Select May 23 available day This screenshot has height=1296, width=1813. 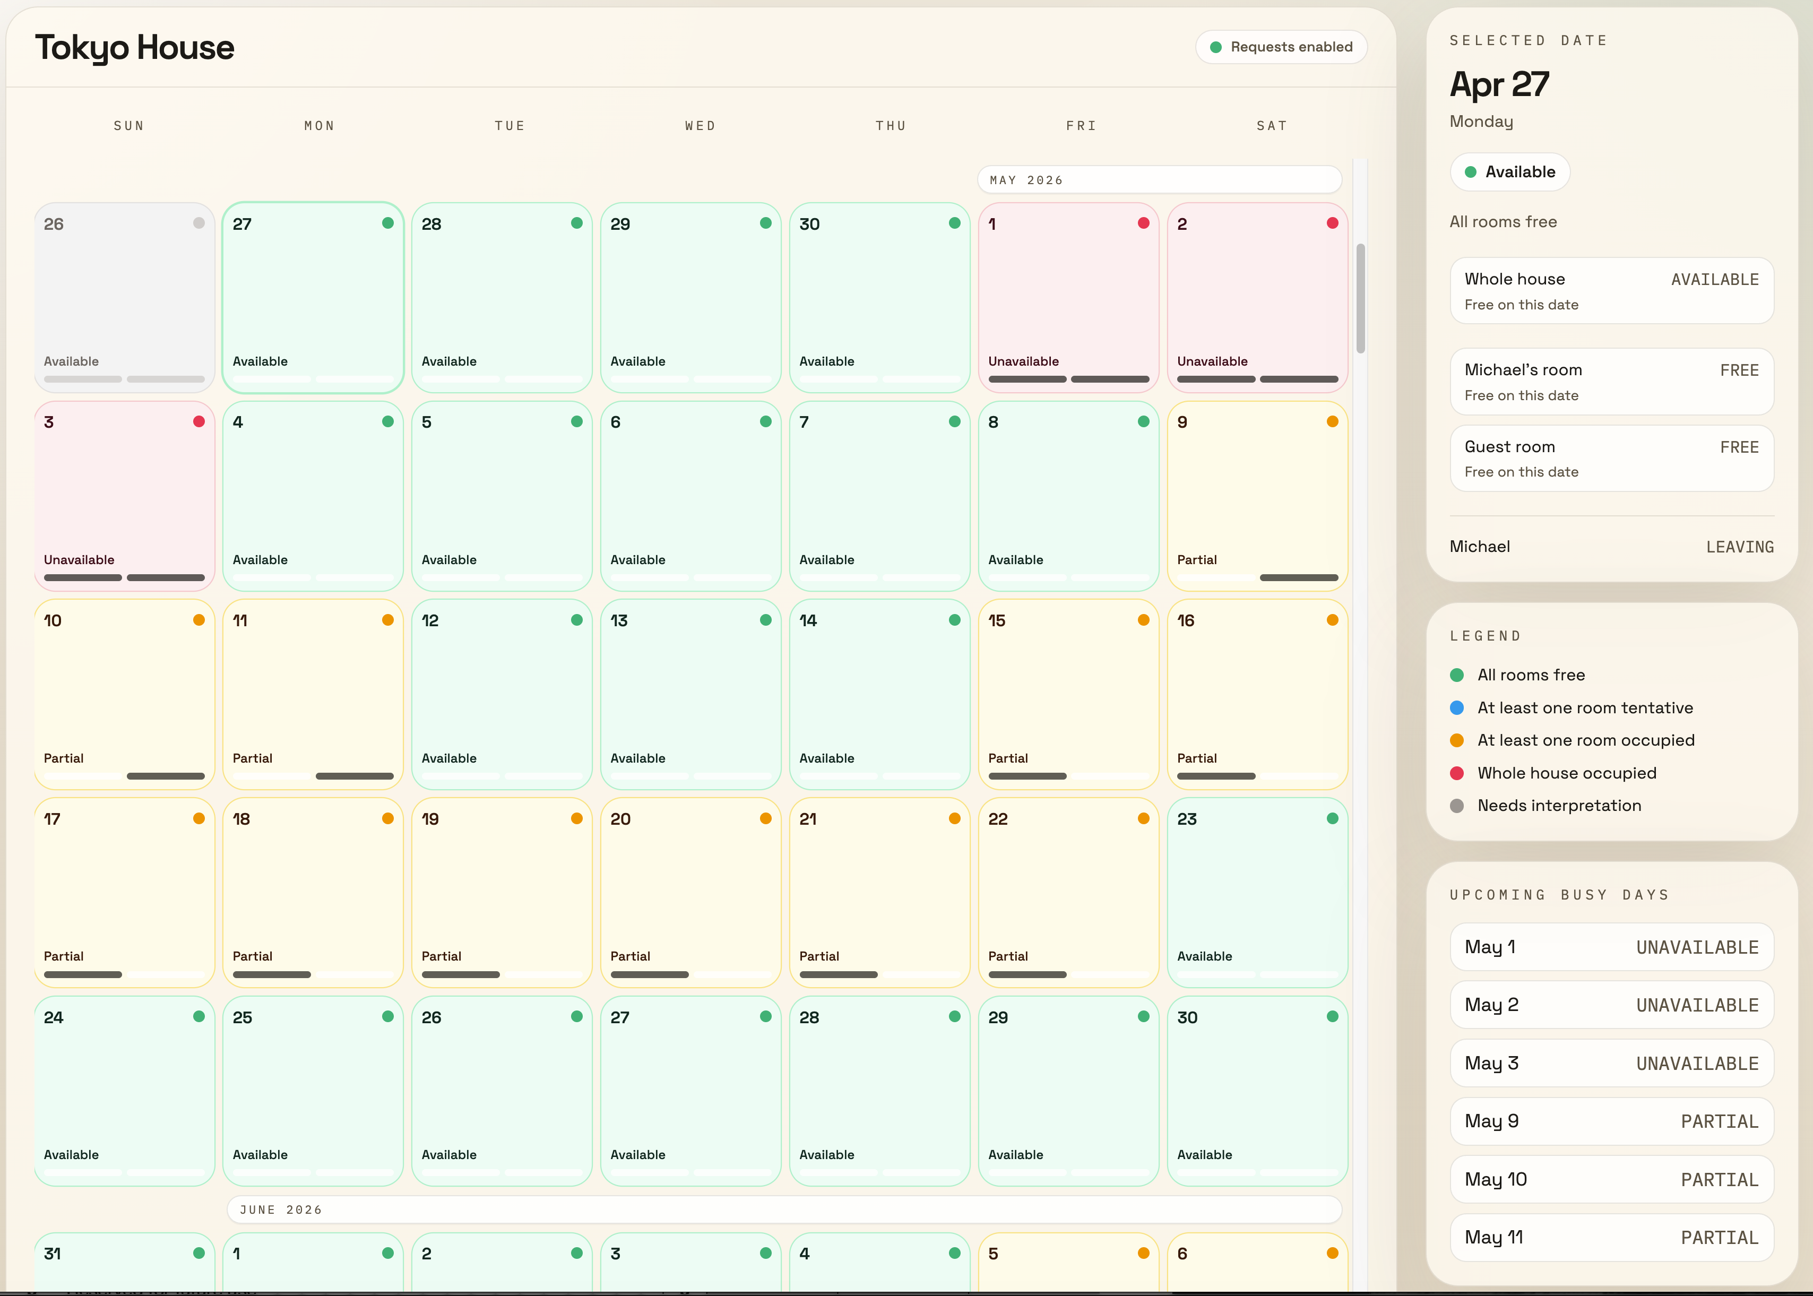pyautogui.click(x=1258, y=892)
